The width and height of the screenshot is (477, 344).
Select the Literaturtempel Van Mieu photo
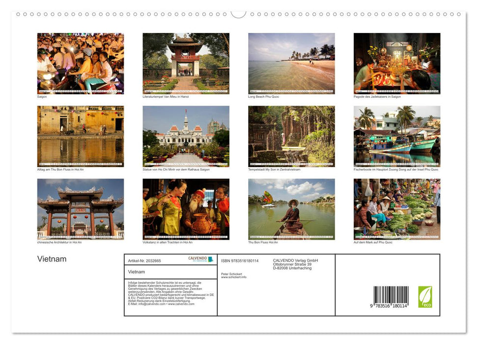coord(186,63)
